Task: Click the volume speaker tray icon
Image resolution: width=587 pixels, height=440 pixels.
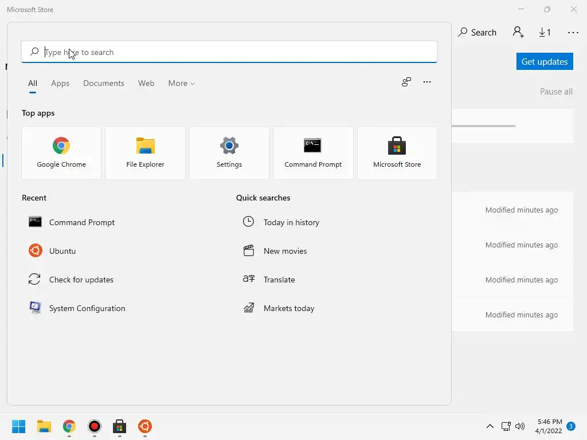Action: [x=520, y=426]
